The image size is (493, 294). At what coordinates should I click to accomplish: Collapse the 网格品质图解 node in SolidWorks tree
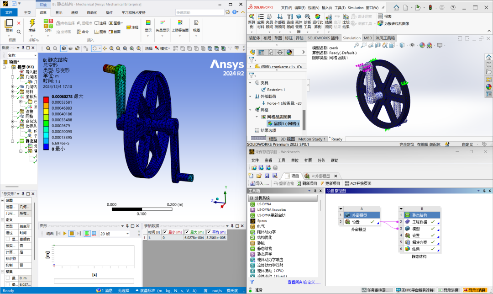coord(257,117)
